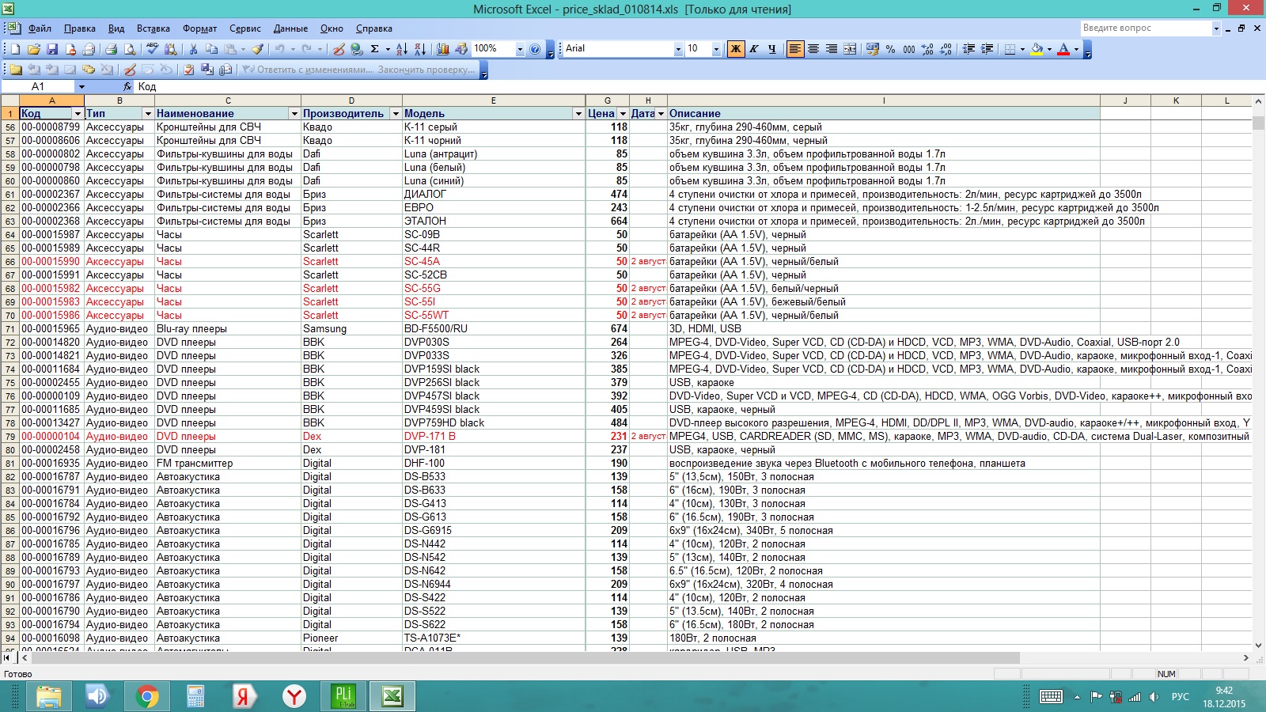Viewport: 1266px width, 712px height.
Task: Click the vertical scrollbar down arrow
Action: [1258, 645]
